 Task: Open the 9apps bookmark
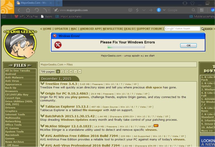click(x=47, y=17)
